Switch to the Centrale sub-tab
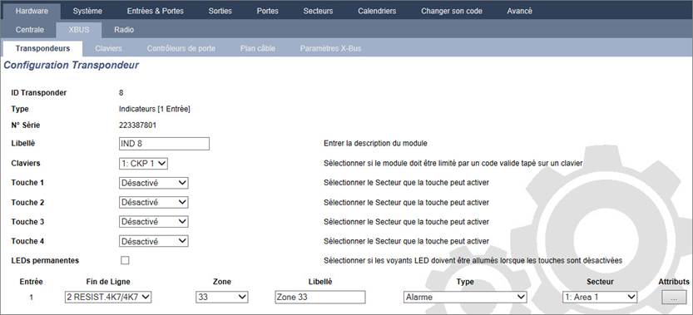The image size is (693, 315). [x=30, y=30]
